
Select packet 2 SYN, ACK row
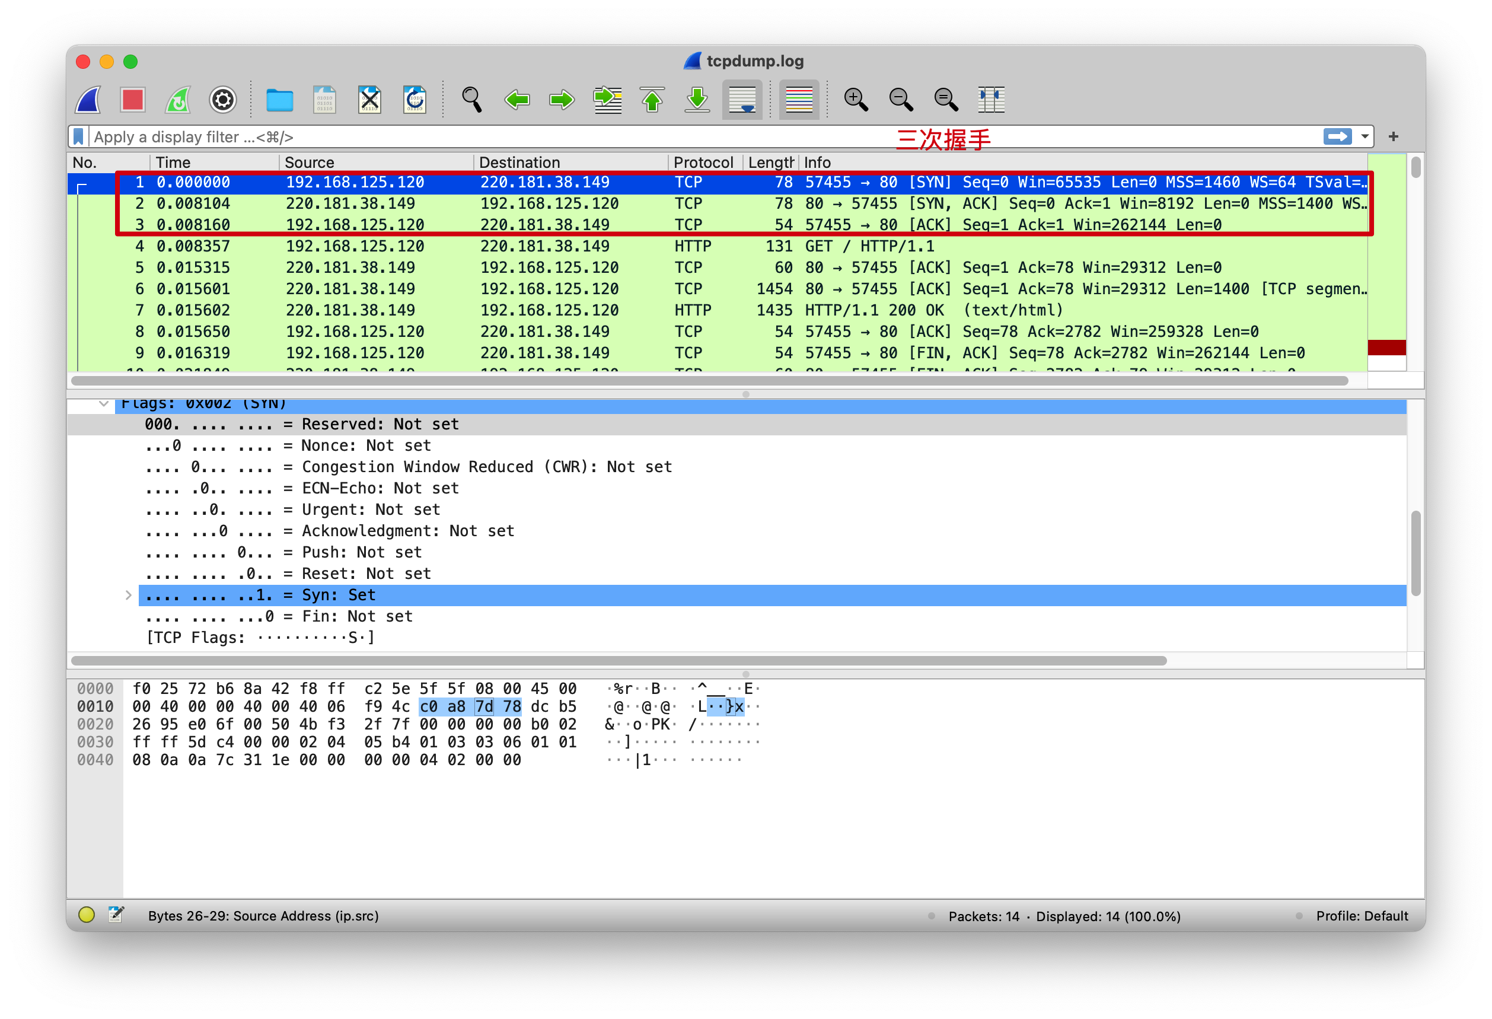tap(718, 203)
